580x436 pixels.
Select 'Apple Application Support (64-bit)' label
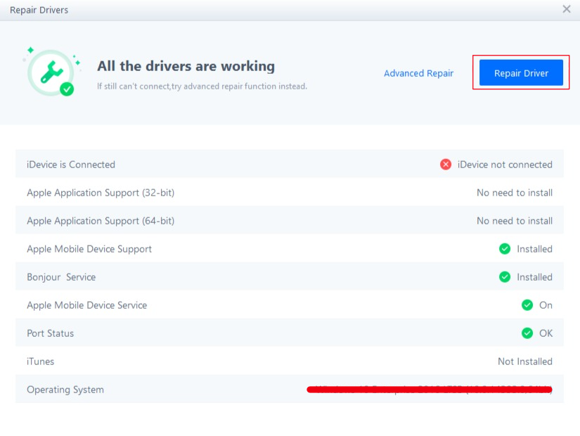pyautogui.click(x=101, y=221)
